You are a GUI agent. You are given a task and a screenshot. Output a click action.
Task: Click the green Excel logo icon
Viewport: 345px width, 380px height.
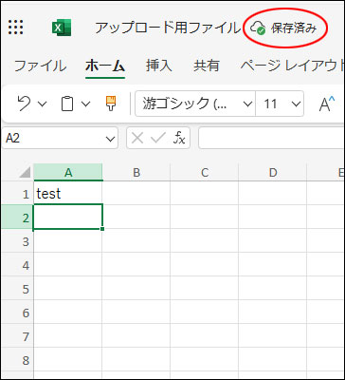[62, 28]
